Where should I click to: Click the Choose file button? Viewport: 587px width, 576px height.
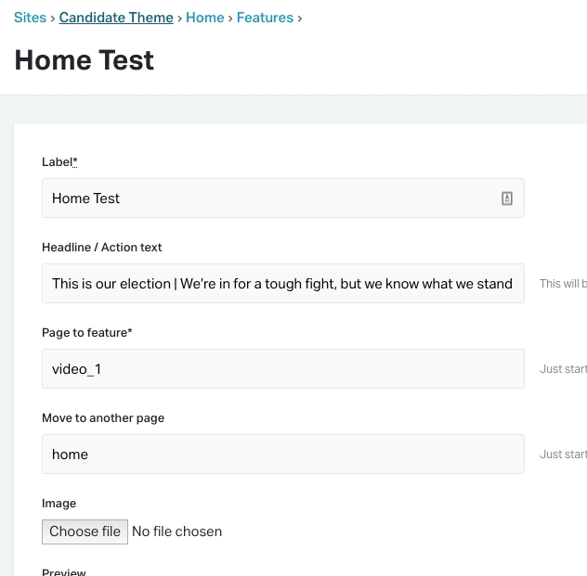tap(85, 531)
